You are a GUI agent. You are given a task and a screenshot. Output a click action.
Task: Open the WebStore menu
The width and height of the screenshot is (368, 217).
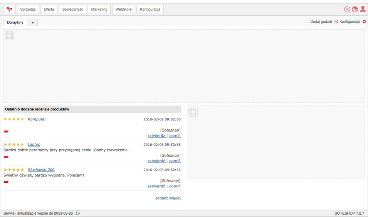coord(123,9)
